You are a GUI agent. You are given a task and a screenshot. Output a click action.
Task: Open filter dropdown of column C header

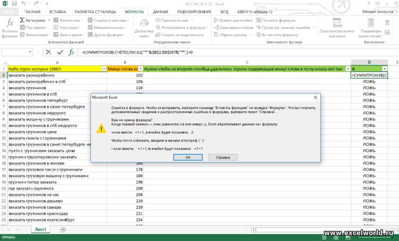point(348,69)
